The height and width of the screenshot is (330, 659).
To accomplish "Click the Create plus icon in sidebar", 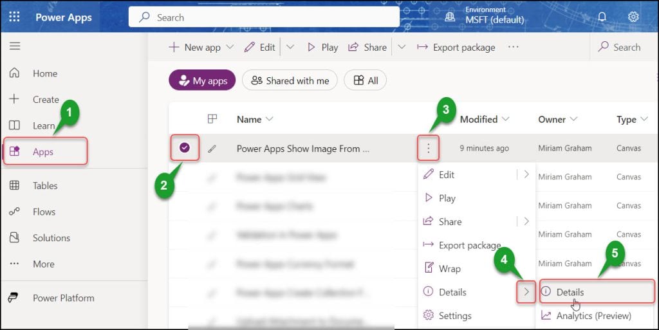I will 14,99.
